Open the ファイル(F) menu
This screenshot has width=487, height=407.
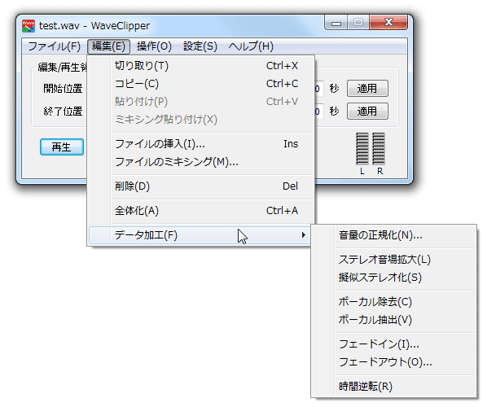pyautogui.click(x=54, y=46)
